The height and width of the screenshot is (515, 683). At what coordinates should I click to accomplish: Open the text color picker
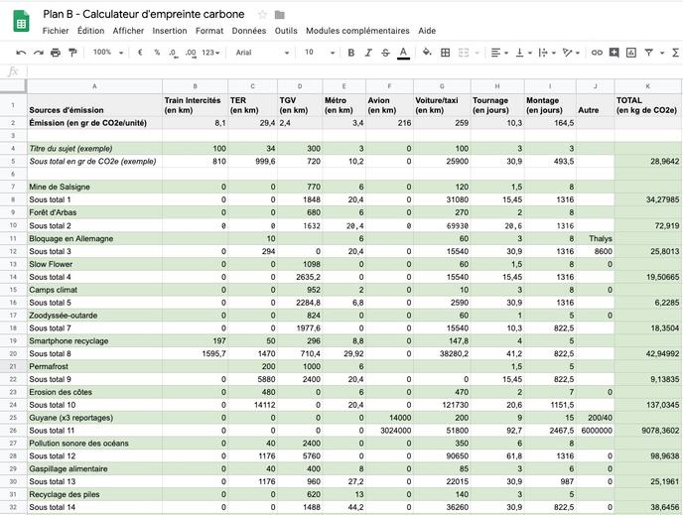(x=403, y=53)
